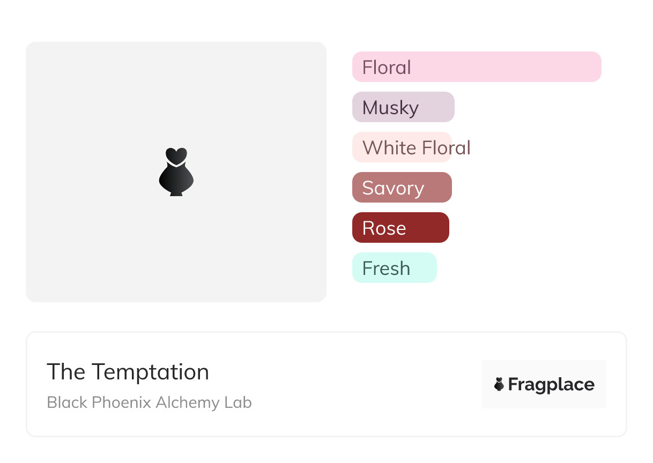Click the word Floral inside the pink bar
653x463 pixels.
[x=387, y=68]
